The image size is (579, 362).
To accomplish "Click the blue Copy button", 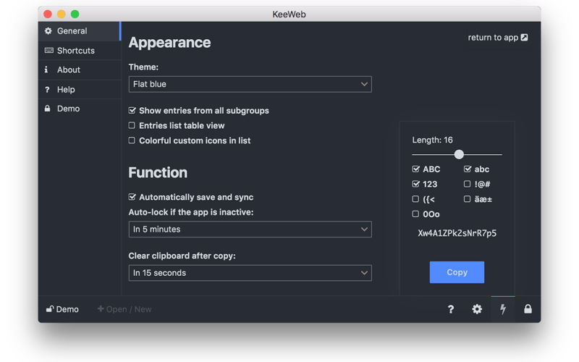I will [457, 272].
